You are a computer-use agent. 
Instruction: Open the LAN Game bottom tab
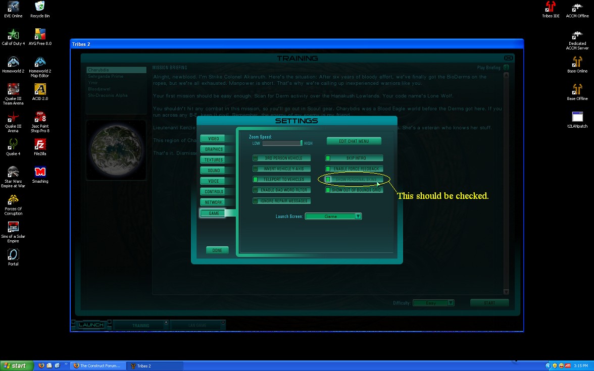197,325
